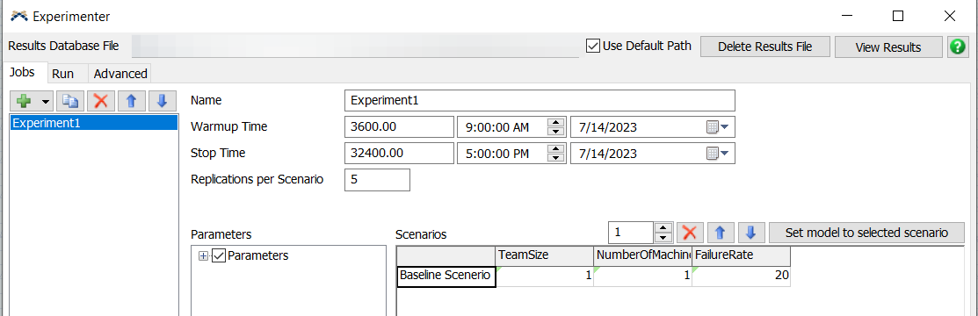Click the Results Database File path field
Viewport: 978px width, 316px height.
pyautogui.click(x=356, y=47)
